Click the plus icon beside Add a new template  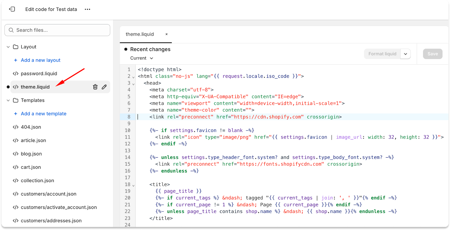point(15,114)
